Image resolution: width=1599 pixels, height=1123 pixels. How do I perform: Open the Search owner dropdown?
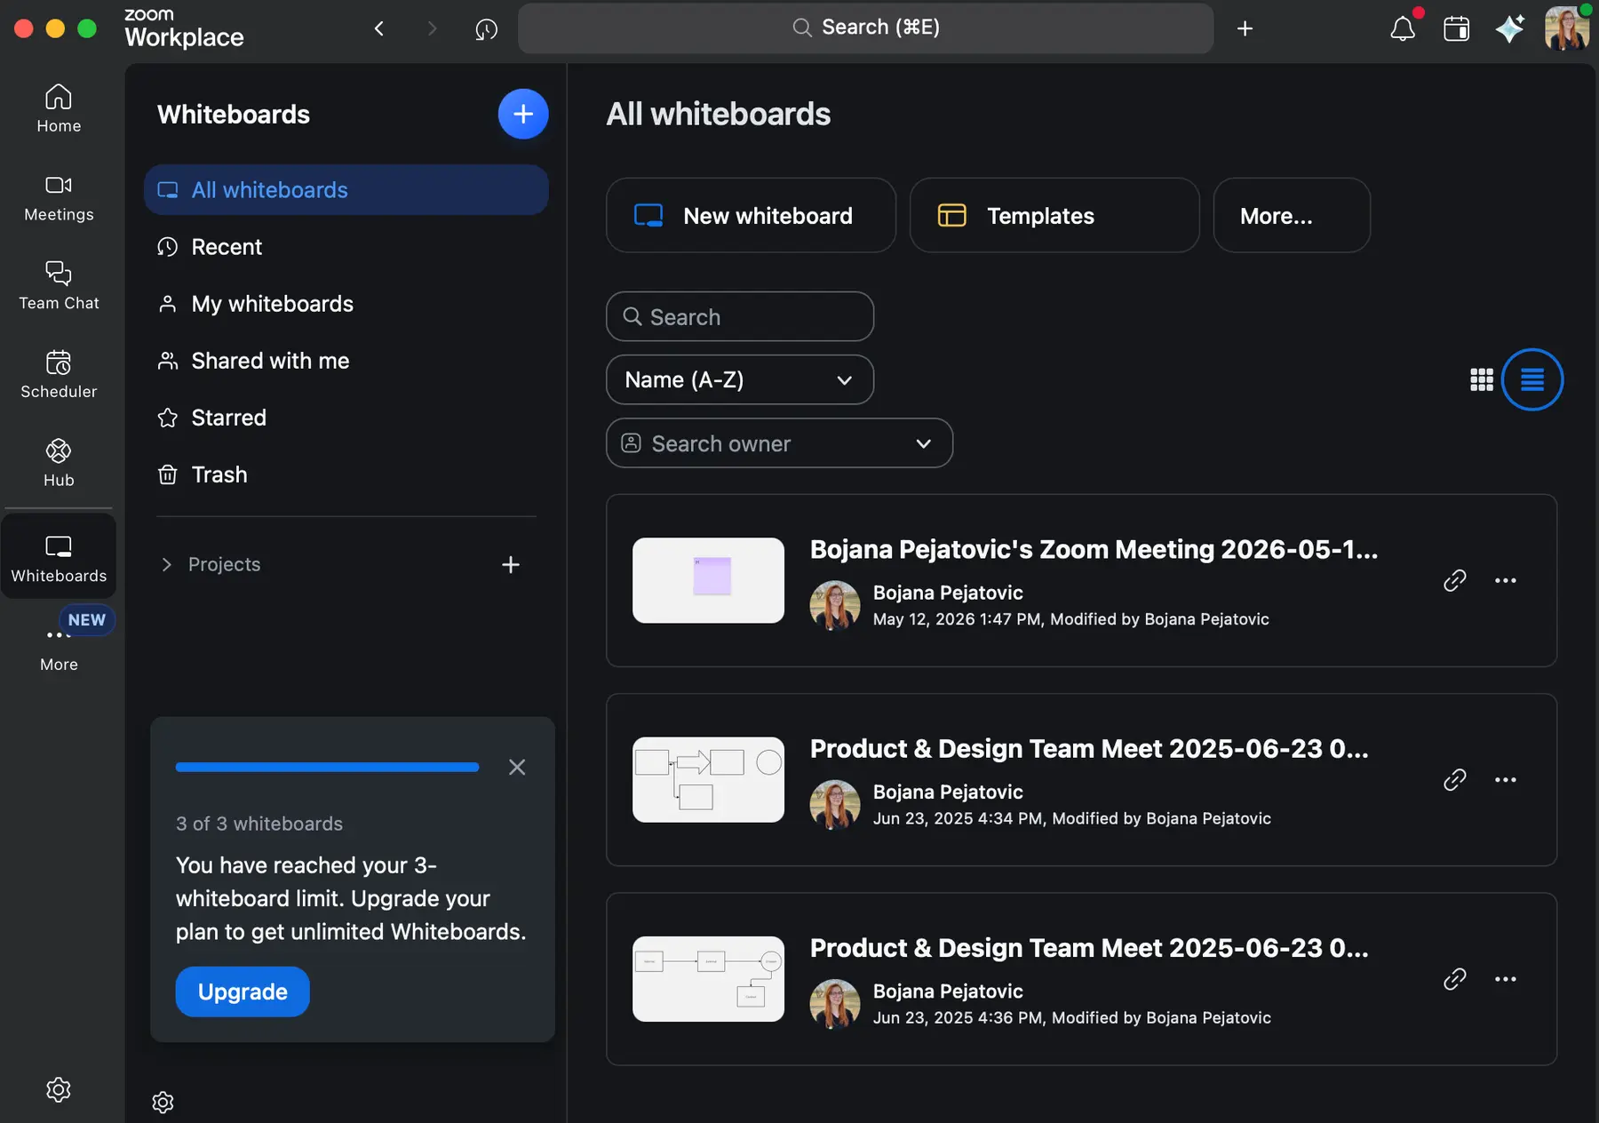(779, 443)
